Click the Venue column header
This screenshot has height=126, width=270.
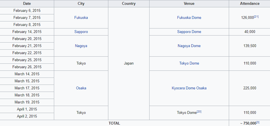(x=189, y=4)
